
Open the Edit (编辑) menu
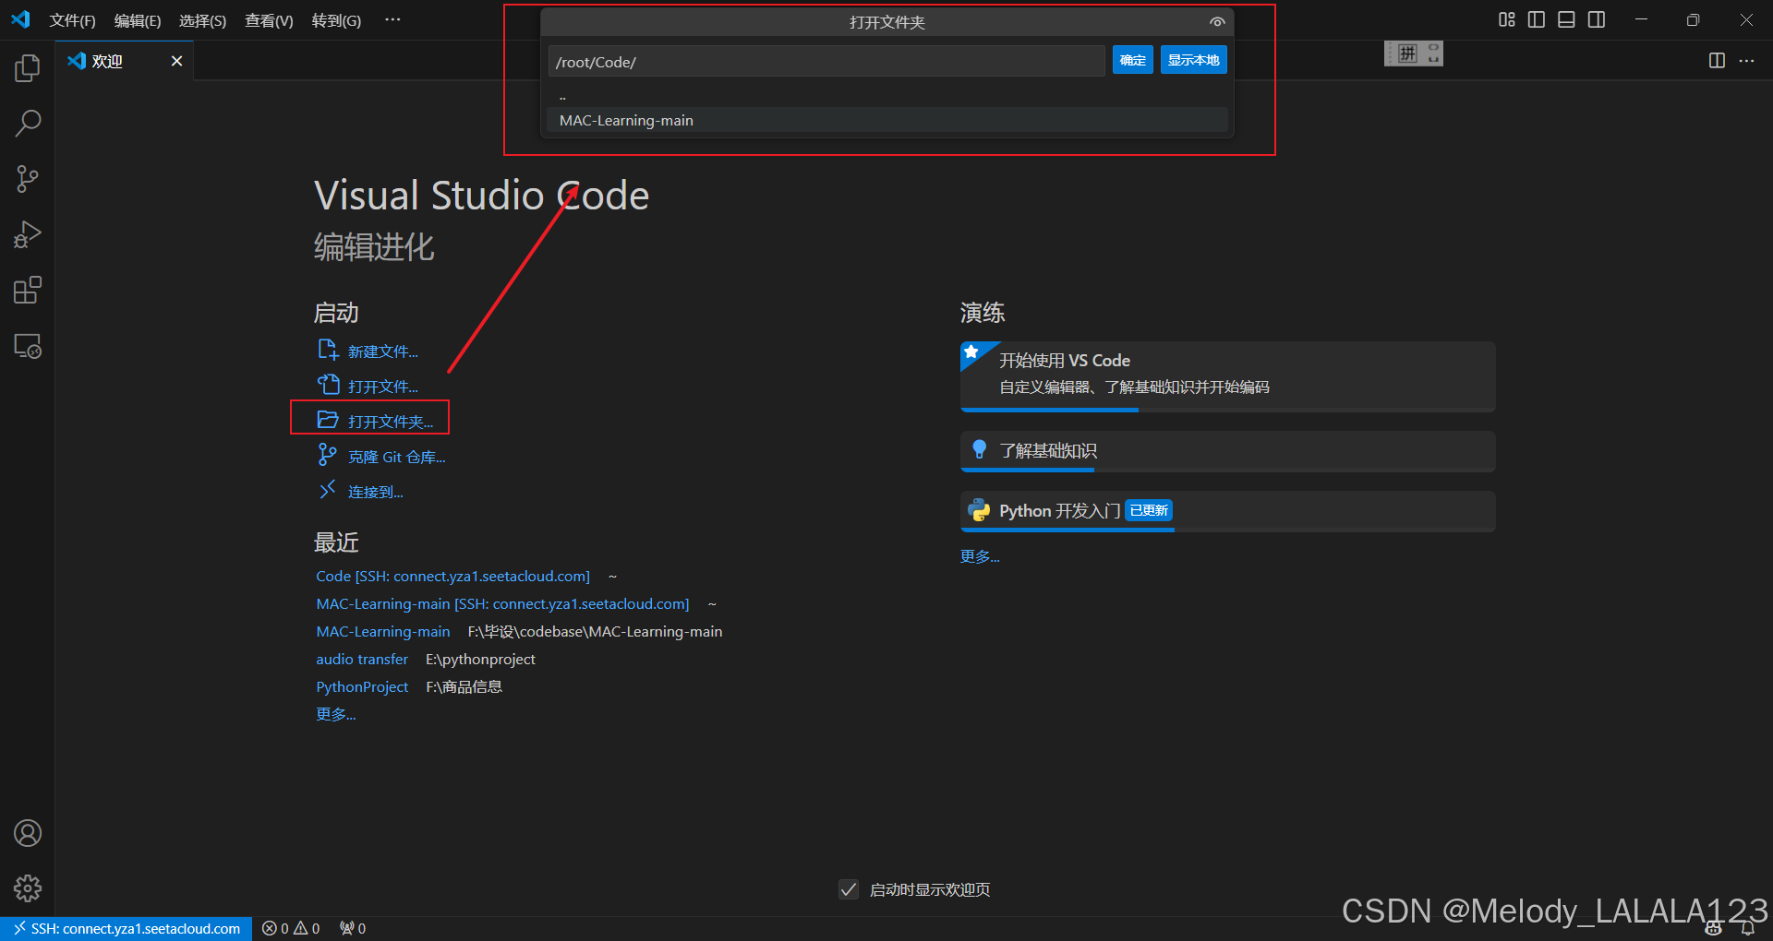(x=138, y=20)
